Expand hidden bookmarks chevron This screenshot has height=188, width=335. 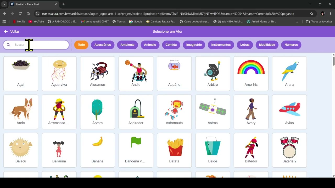297,22
